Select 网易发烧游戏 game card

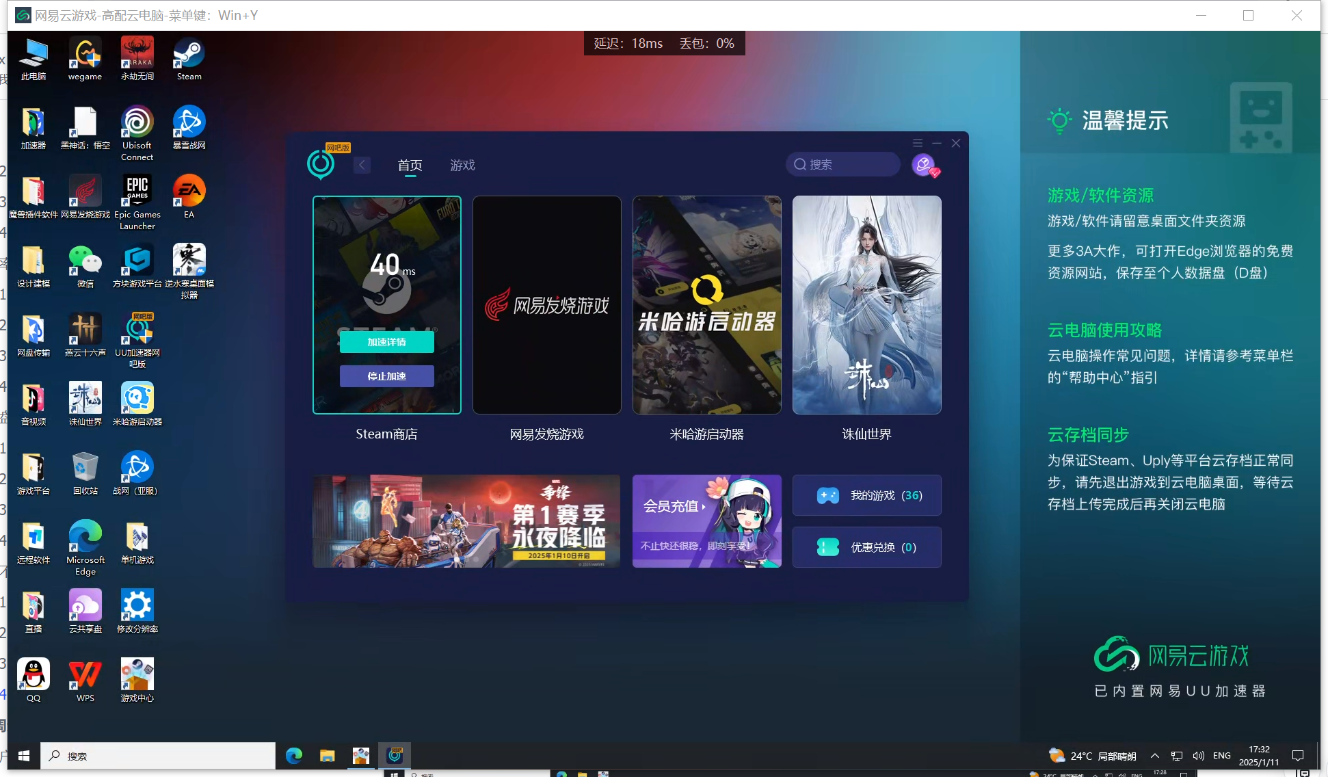tap(546, 305)
